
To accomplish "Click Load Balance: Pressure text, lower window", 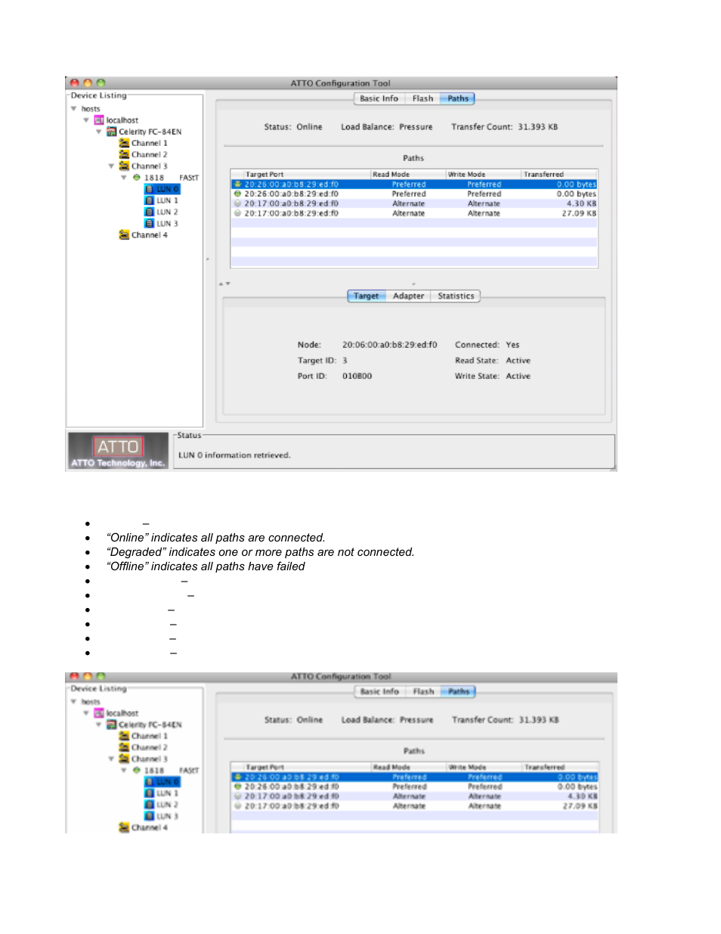I will point(387,720).
